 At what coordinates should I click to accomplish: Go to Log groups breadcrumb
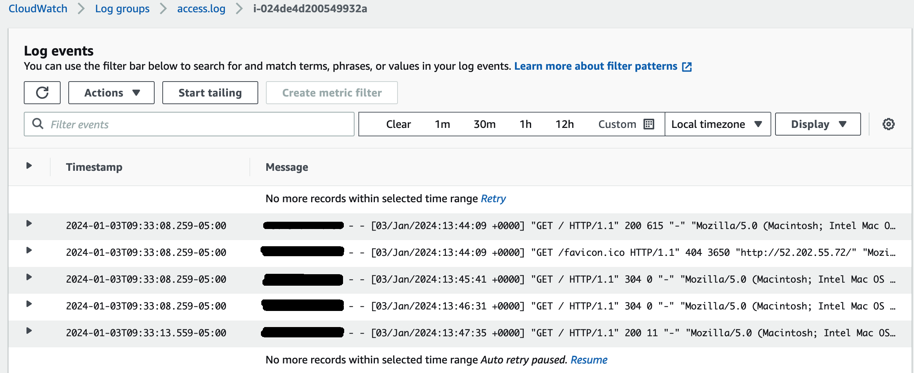pos(122,8)
